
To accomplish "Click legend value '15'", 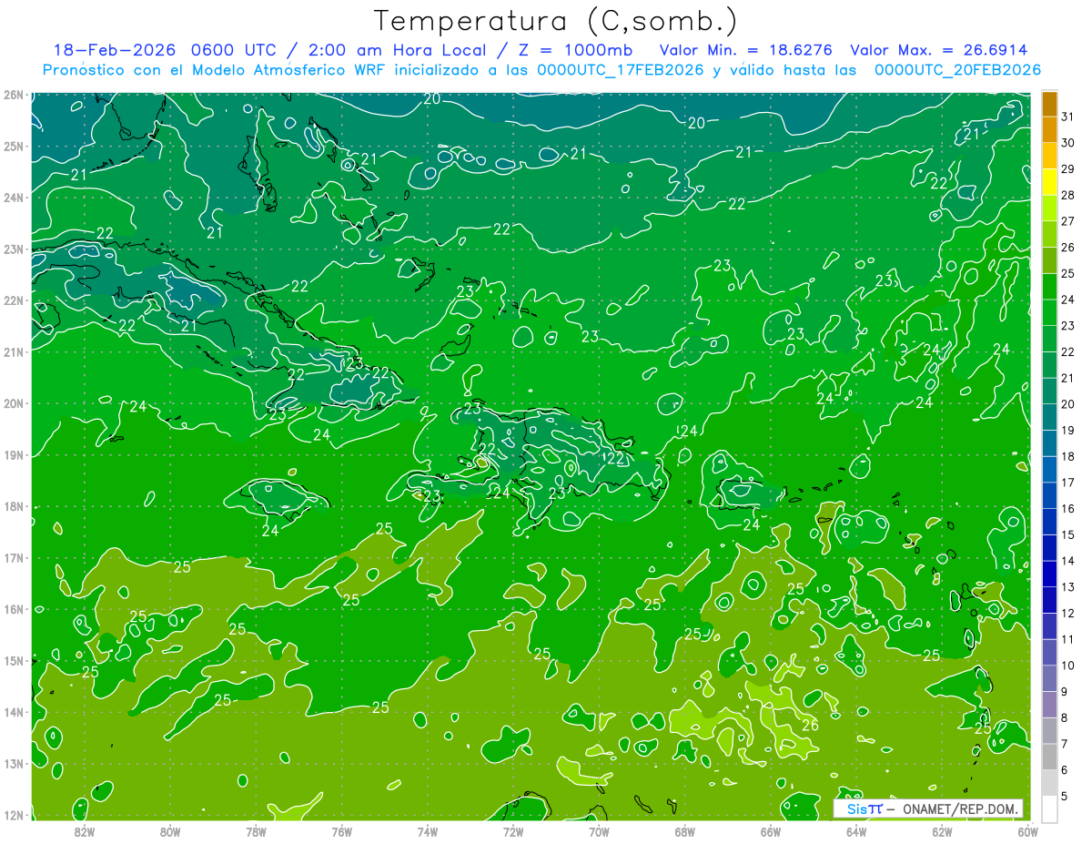I will point(1068,535).
